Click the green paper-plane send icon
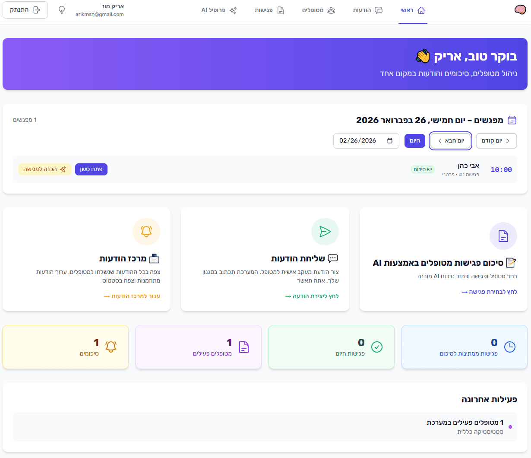The image size is (531, 458). 325,232
